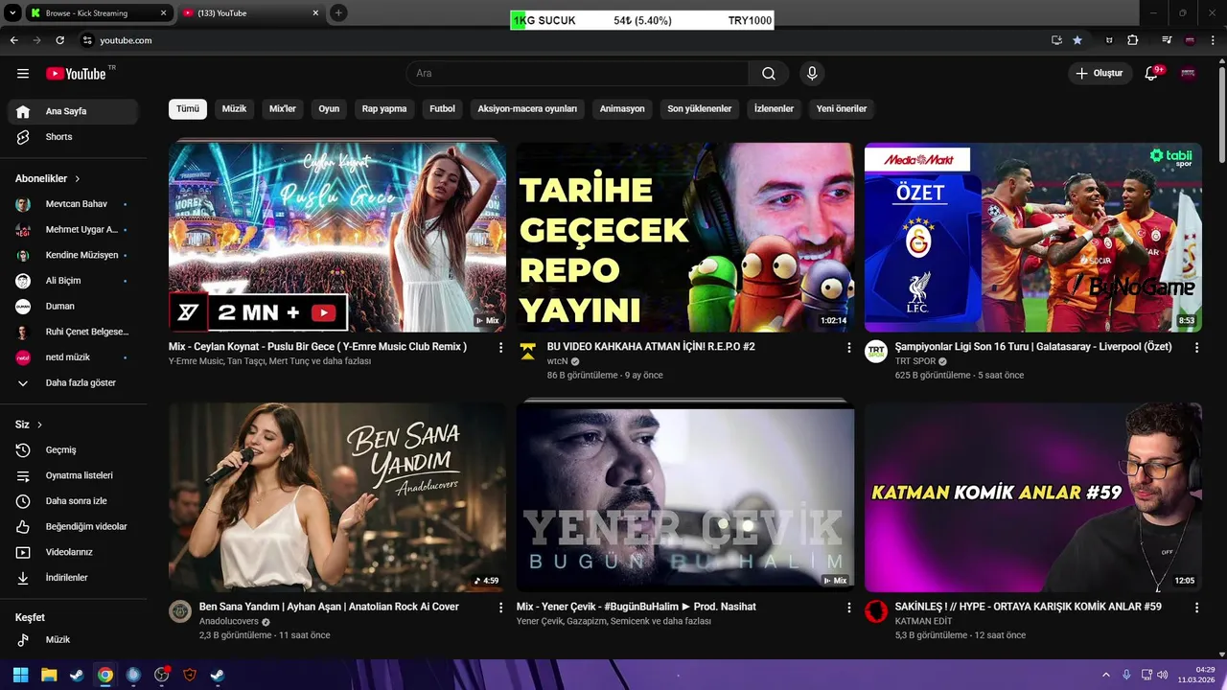1227x690 pixels.
Task: Go back with the browser back arrow
Action: pos(14,40)
